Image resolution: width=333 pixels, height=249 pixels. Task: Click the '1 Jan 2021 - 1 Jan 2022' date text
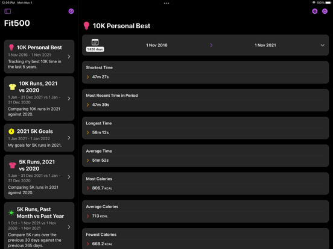point(29,138)
